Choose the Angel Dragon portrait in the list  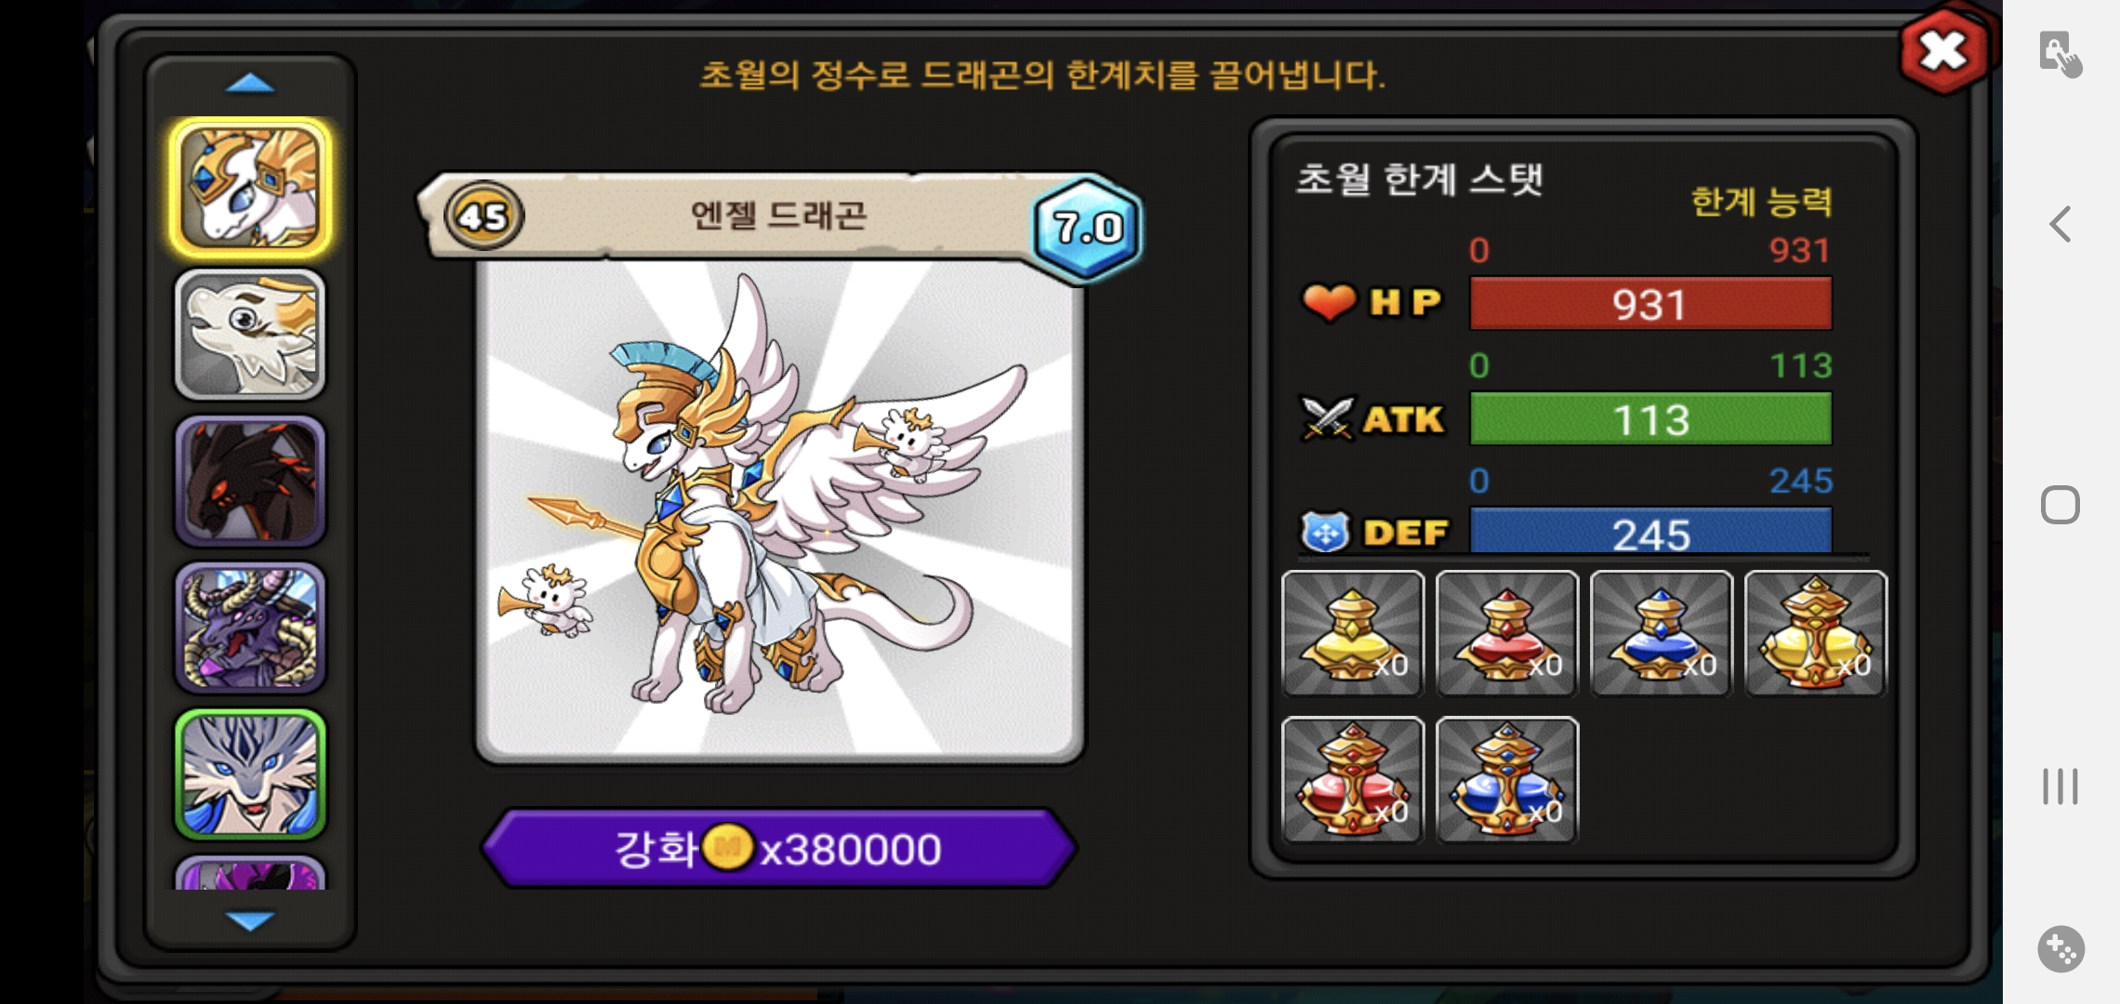(250, 188)
